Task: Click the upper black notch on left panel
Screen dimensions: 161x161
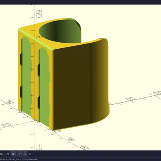Action: pyautogui.click(x=21, y=59)
